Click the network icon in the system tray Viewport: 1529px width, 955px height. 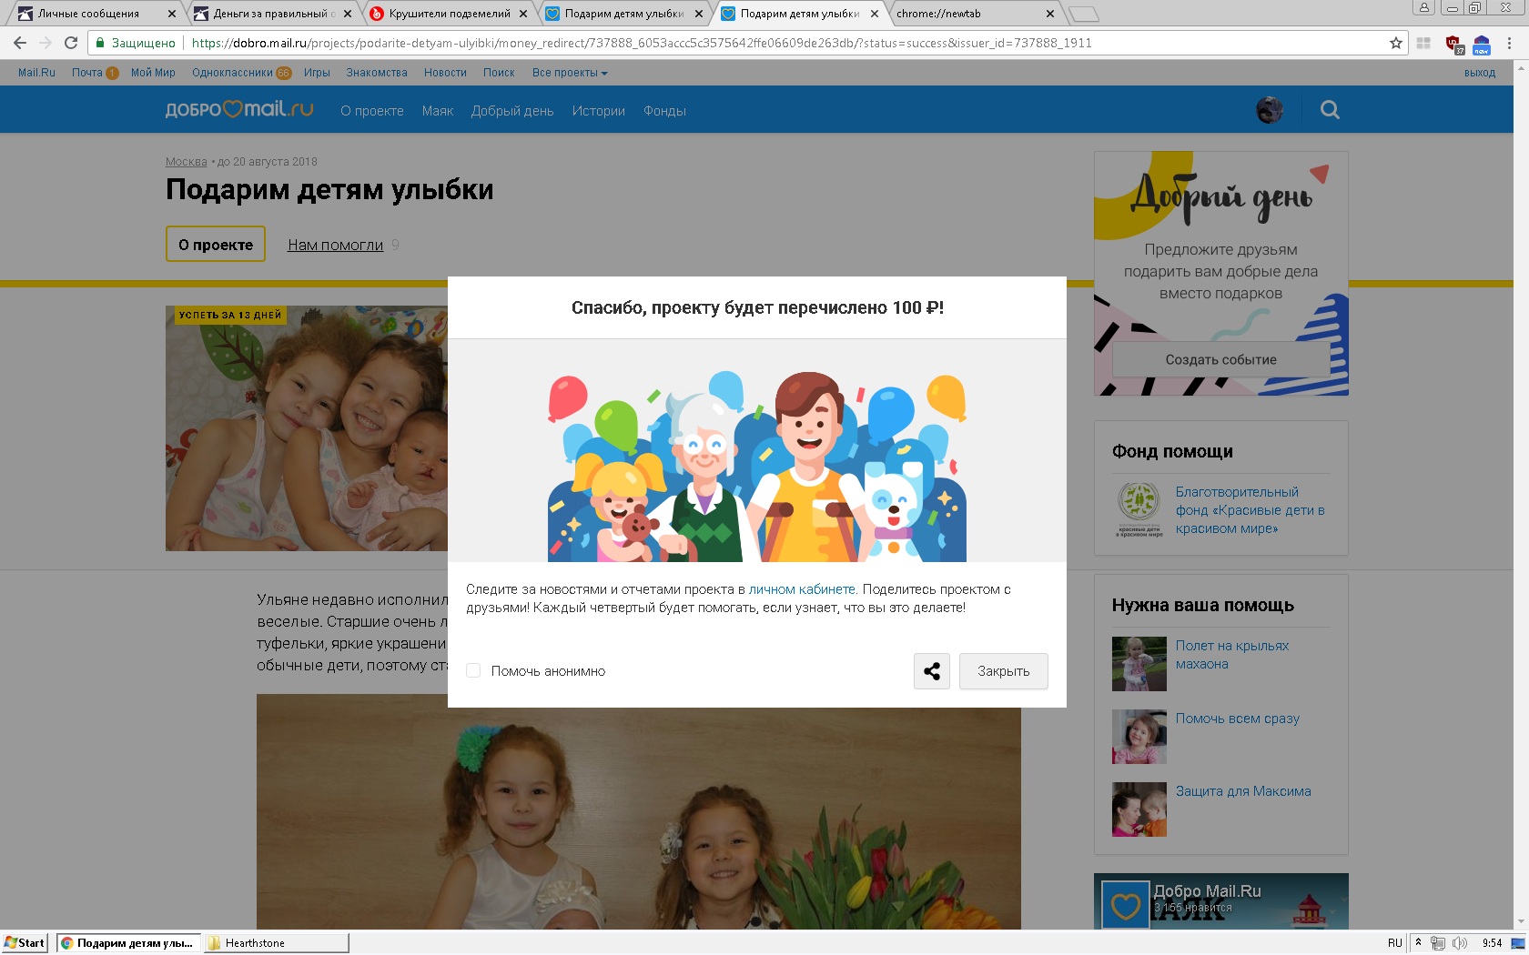coord(1438,943)
